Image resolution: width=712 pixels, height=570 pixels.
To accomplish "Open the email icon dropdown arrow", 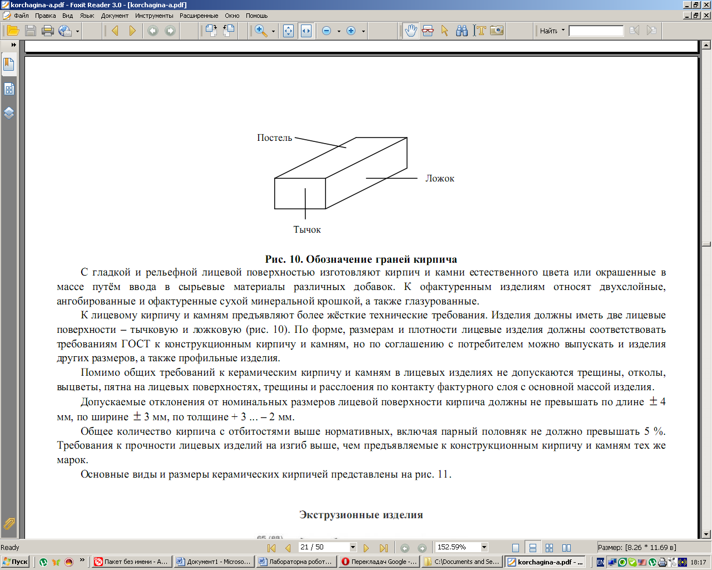I will click(x=77, y=31).
